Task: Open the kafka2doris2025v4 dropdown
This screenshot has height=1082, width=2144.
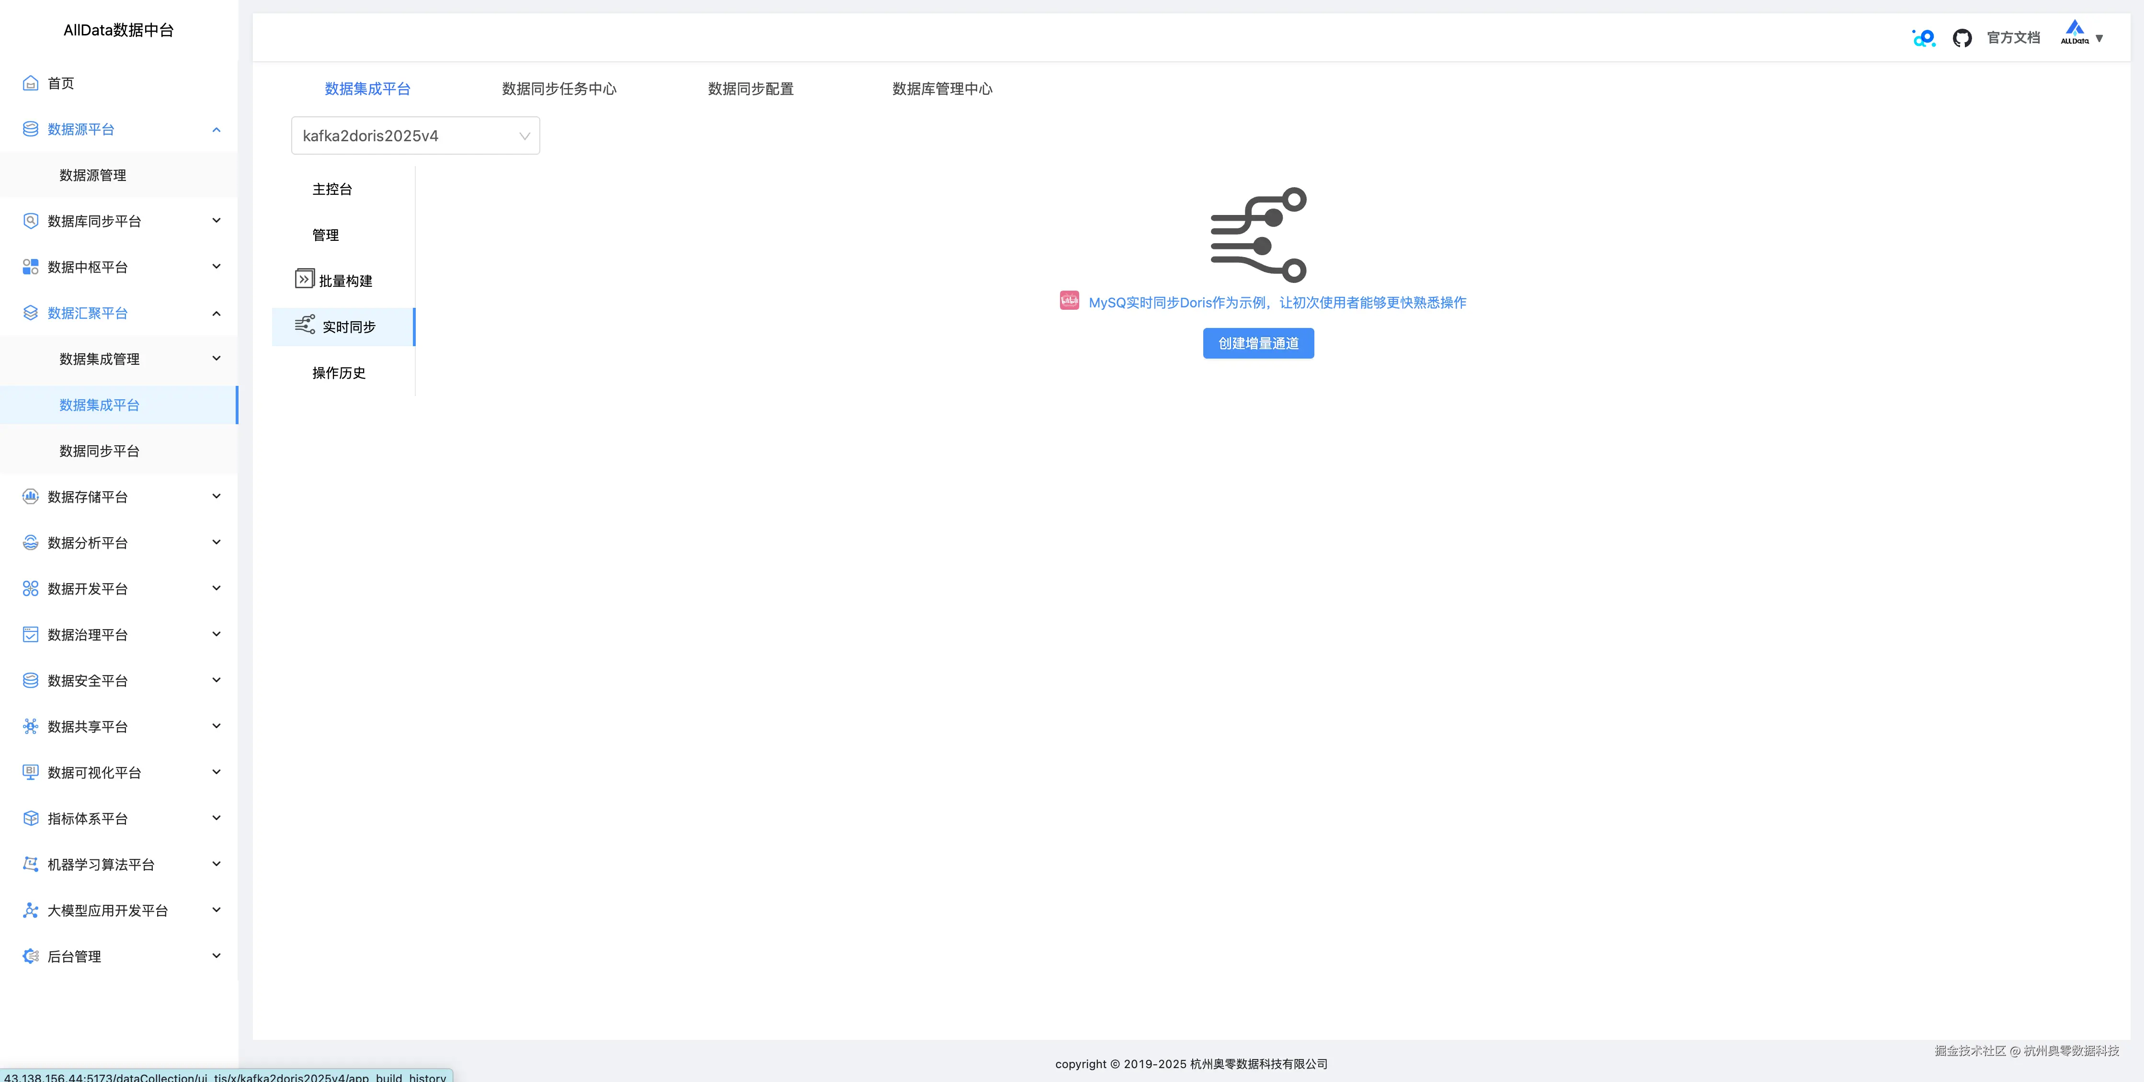Action: click(414, 135)
